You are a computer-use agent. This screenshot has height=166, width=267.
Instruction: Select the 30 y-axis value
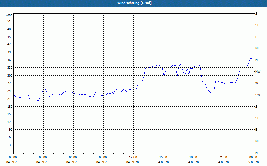click(x=11, y=145)
